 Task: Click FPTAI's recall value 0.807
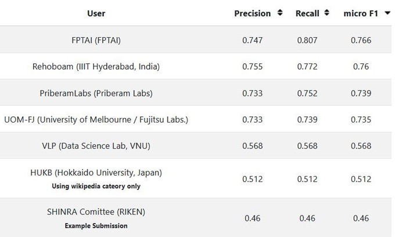coord(307,40)
